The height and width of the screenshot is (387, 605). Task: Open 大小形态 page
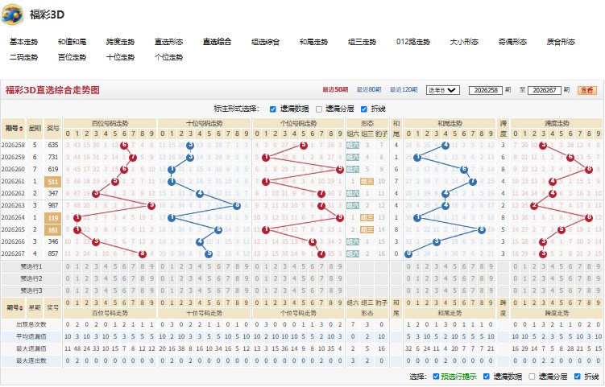(464, 42)
